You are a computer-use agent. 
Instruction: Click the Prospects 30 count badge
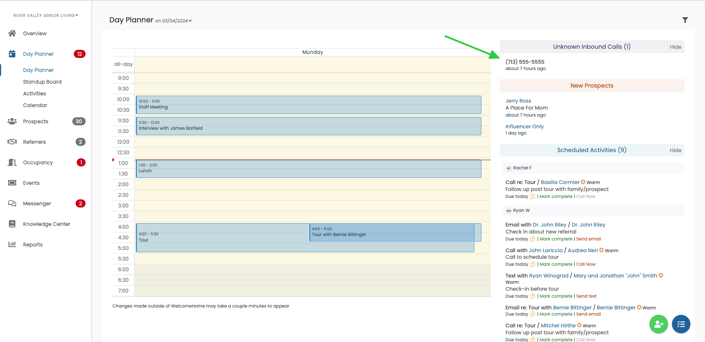pyautogui.click(x=79, y=121)
